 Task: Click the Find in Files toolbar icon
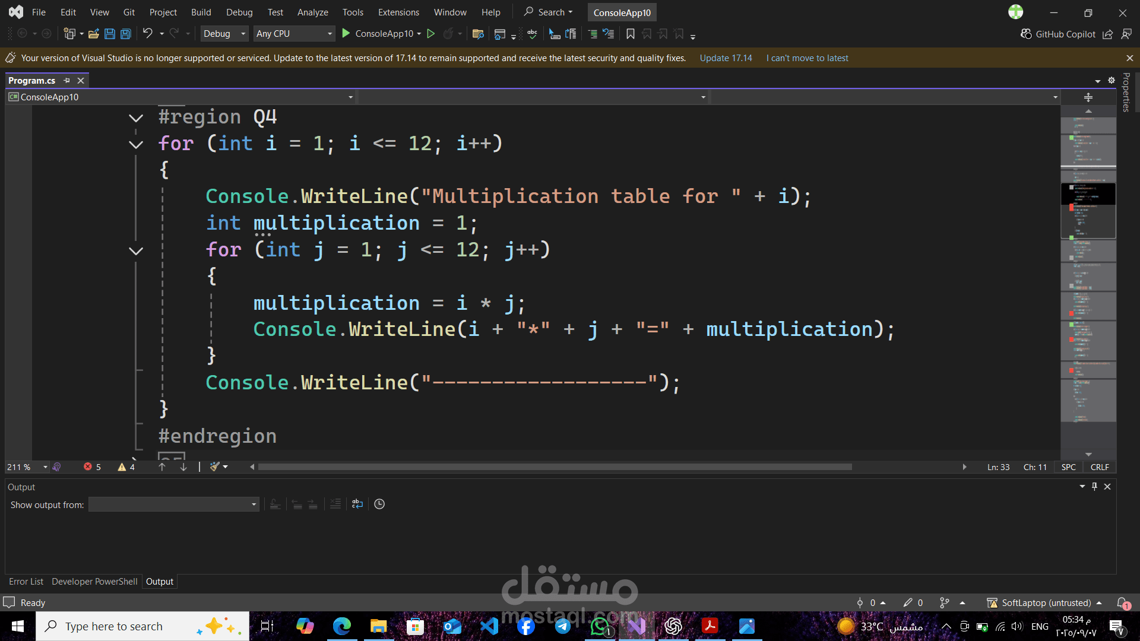click(x=478, y=34)
